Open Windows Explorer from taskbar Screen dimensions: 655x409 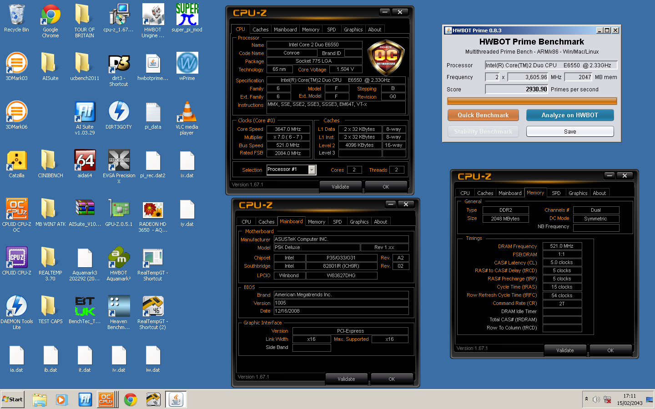click(x=40, y=399)
